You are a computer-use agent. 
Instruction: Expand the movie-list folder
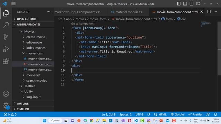tap(33, 75)
